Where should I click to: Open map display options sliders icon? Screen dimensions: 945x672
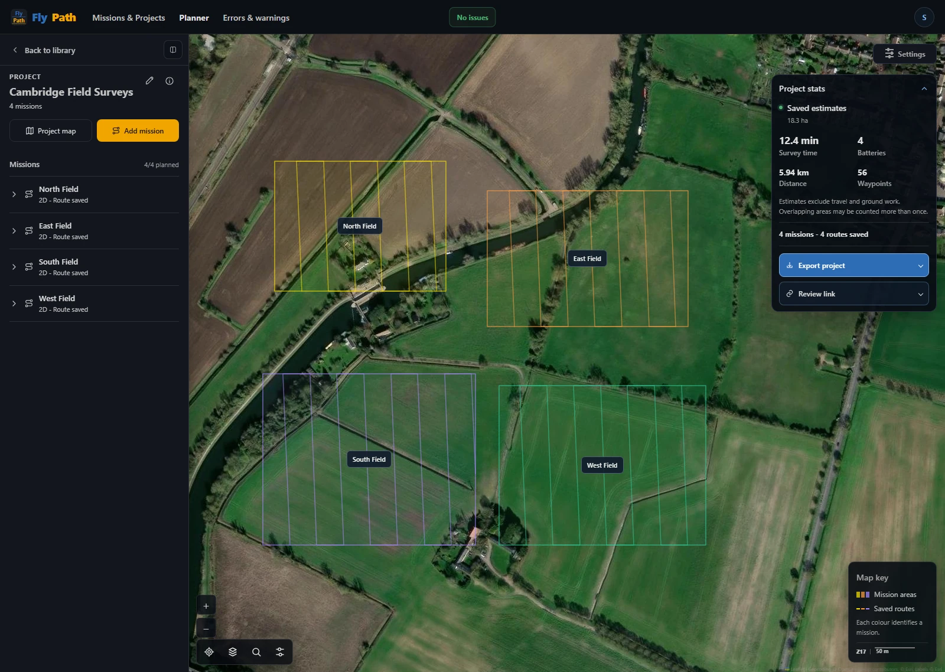[280, 652]
